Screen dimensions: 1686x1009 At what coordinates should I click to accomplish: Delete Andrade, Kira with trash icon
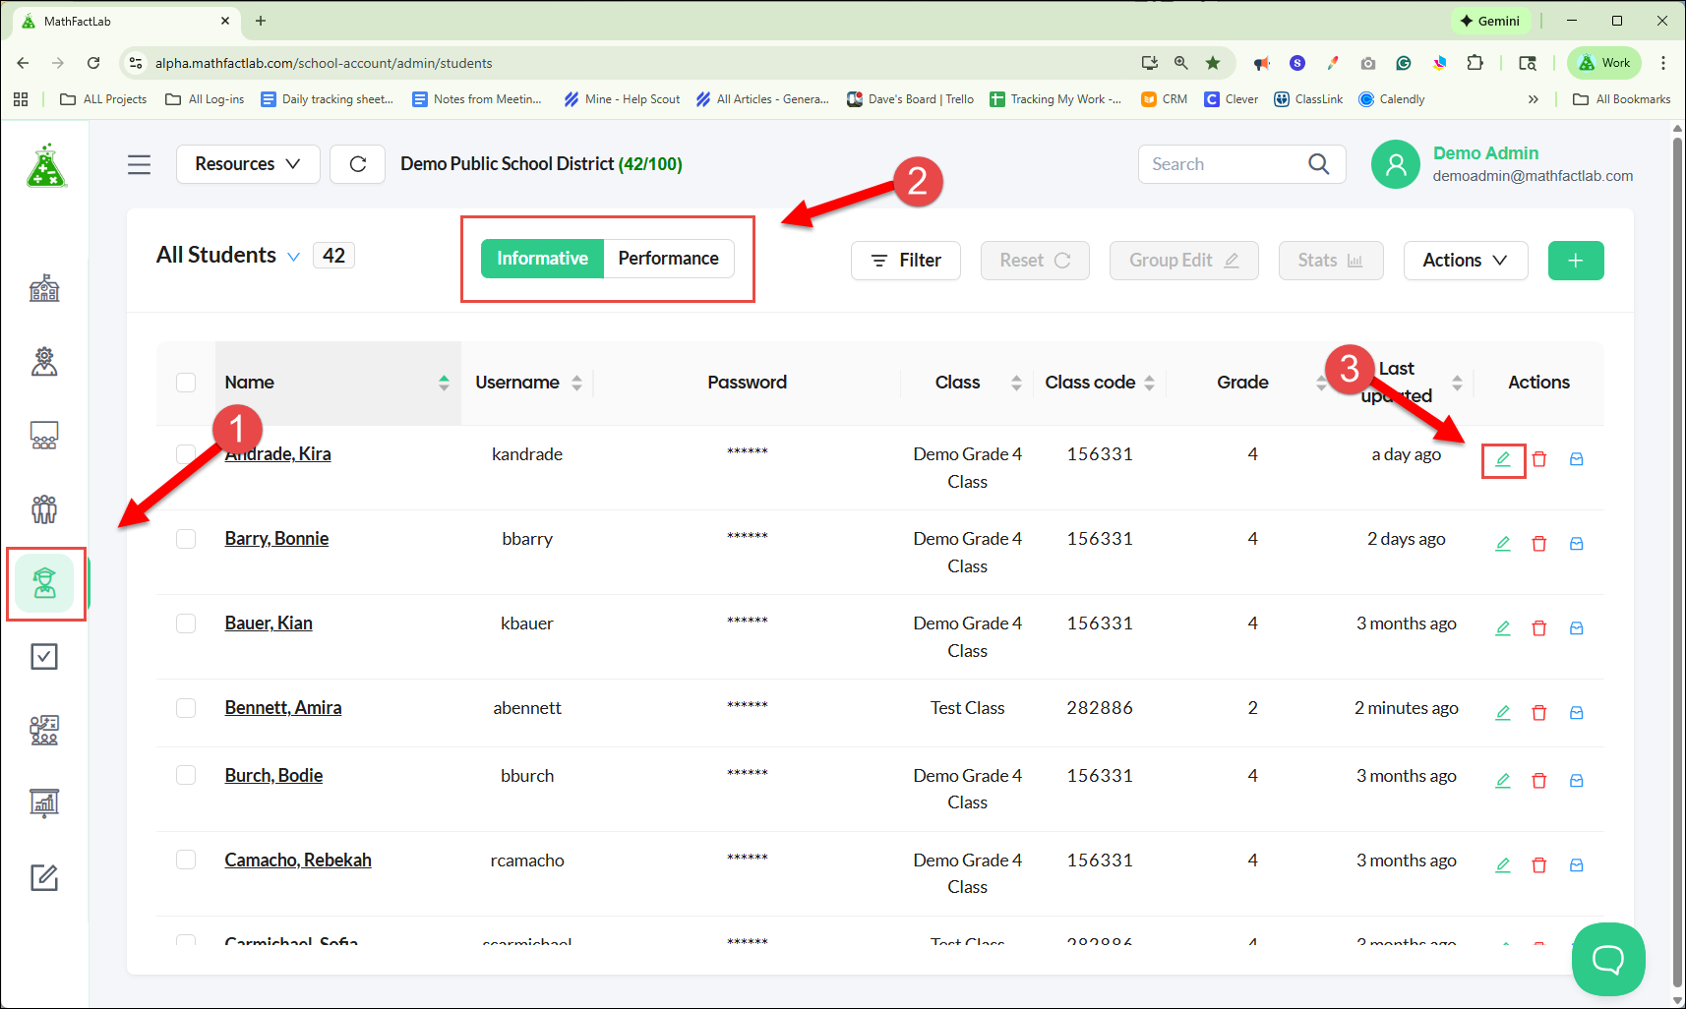1539,459
